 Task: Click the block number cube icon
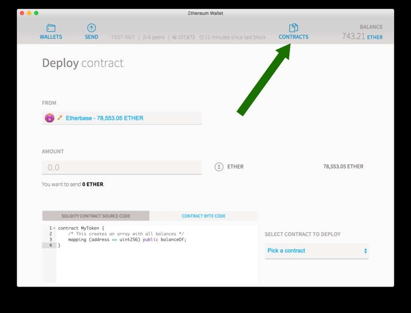click(x=174, y=37)
